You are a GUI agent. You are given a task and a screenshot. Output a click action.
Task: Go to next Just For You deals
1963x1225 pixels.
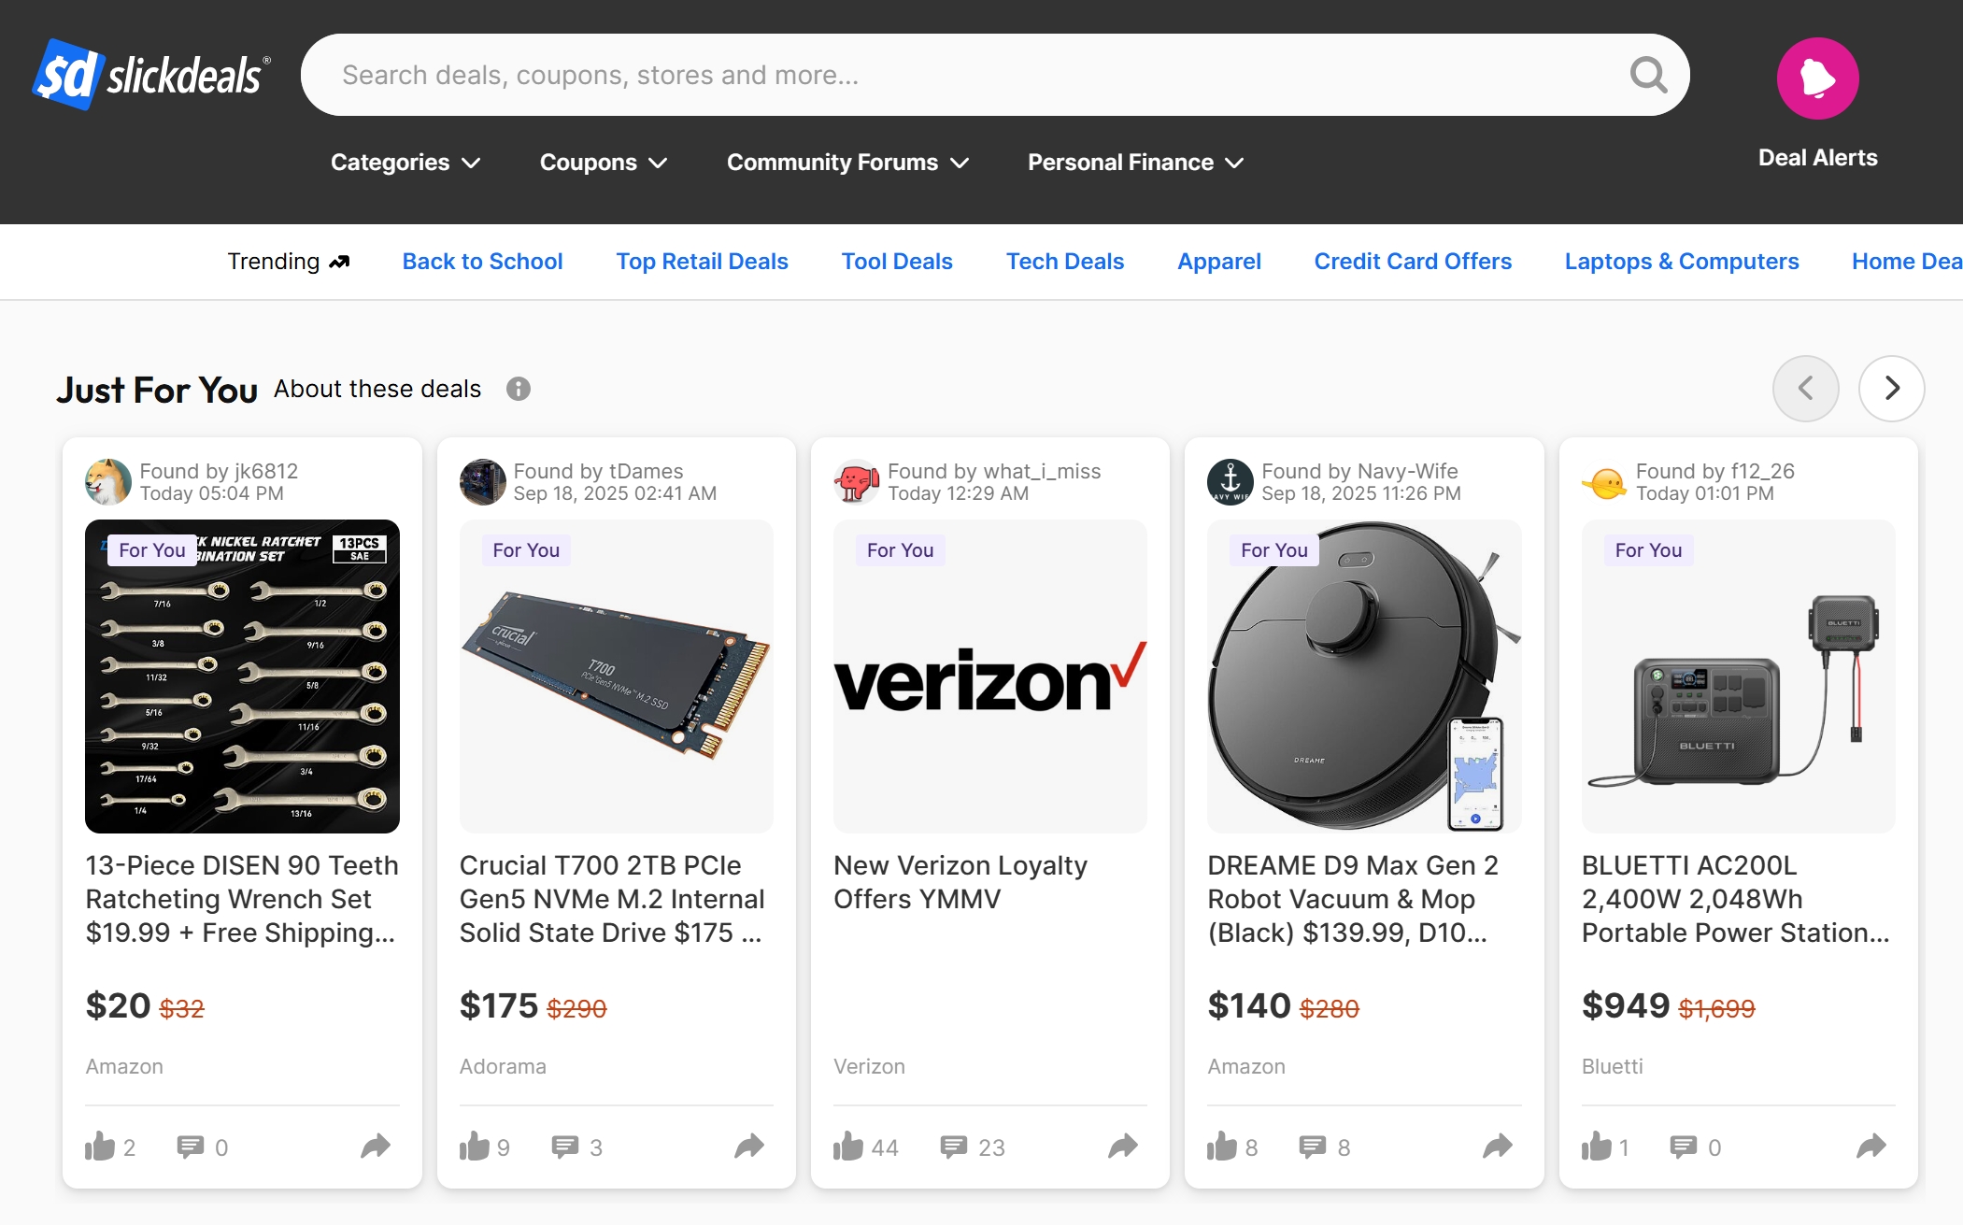[1892, 388]
